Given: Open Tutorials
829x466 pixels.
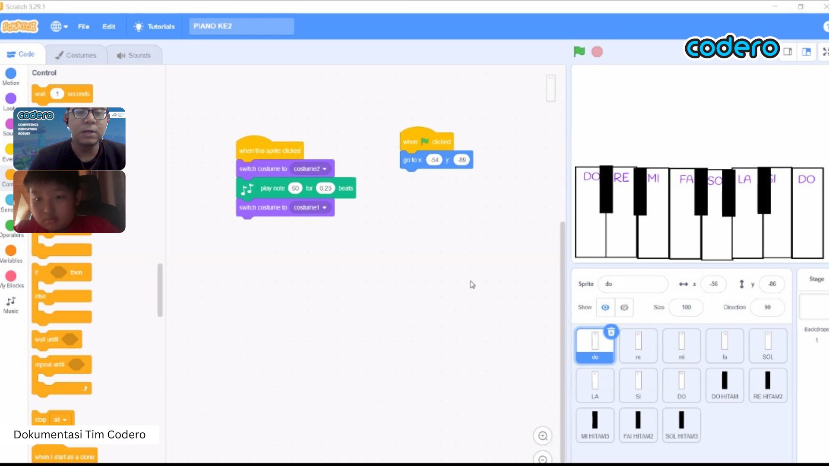Looking at the screenshot, I should 155,26.
